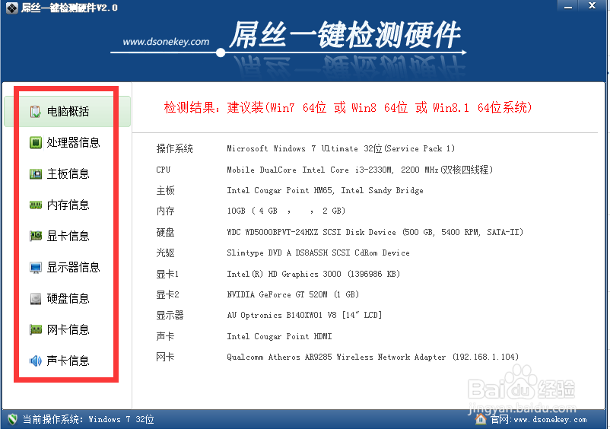610x429 pixels.
Task: Select AU Optronics B140XW01 V8 display text
Action: click(304, 315)
